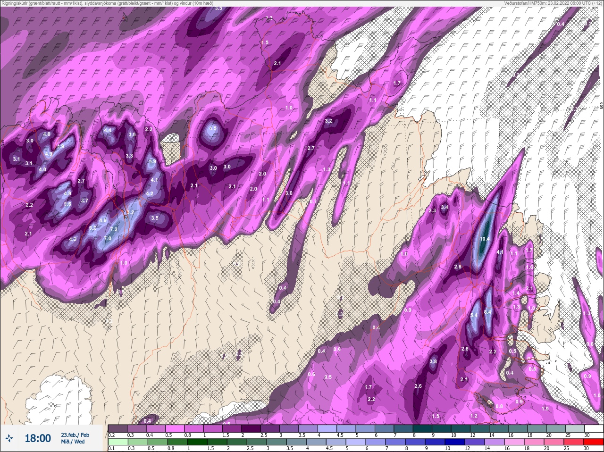Click the 3.9 value label on the map
604x452 pixels.
click(132, 134)
